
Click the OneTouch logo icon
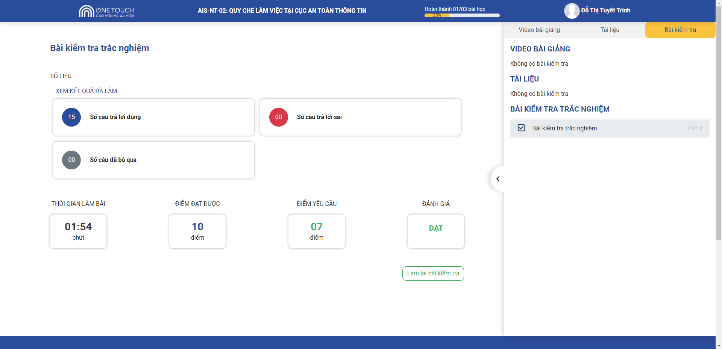point(86,11)
